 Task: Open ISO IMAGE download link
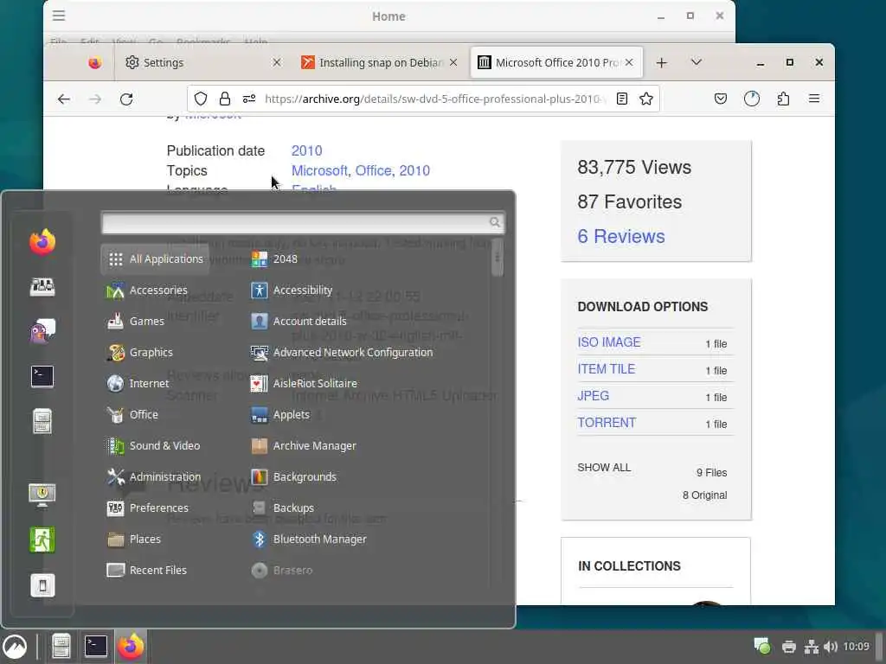pyautogui.click(x=608, y=342)
